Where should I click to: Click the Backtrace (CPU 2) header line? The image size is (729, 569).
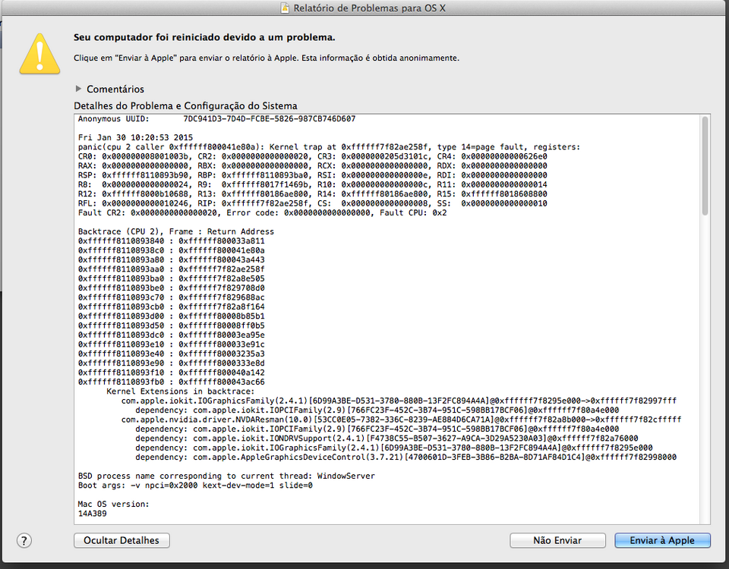[x=175, y=231]
